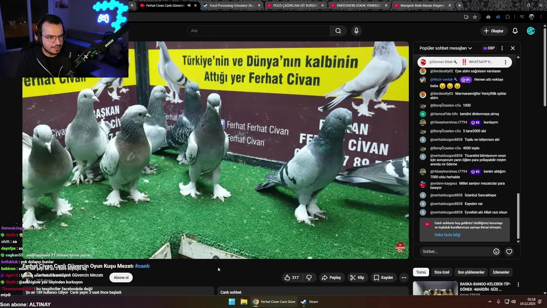Select the Son yüklenenler filter chip
The width and height of the screenshot is (547, 308).
[x=471, y=272]
